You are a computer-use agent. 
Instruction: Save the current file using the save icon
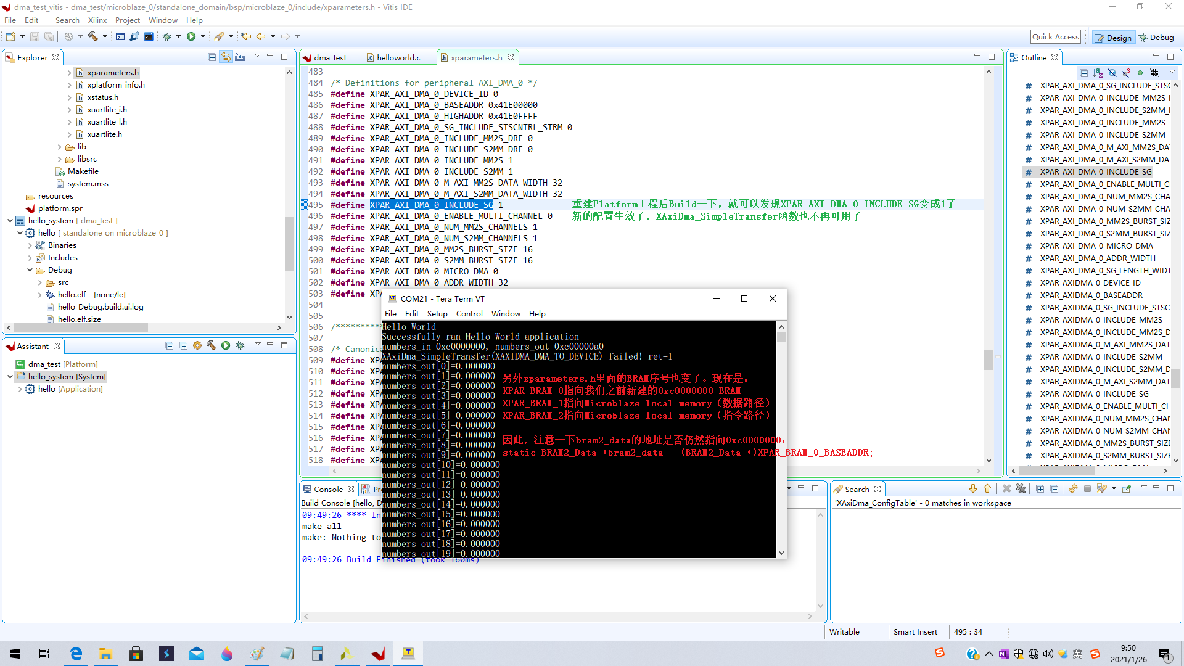[35, 36]
